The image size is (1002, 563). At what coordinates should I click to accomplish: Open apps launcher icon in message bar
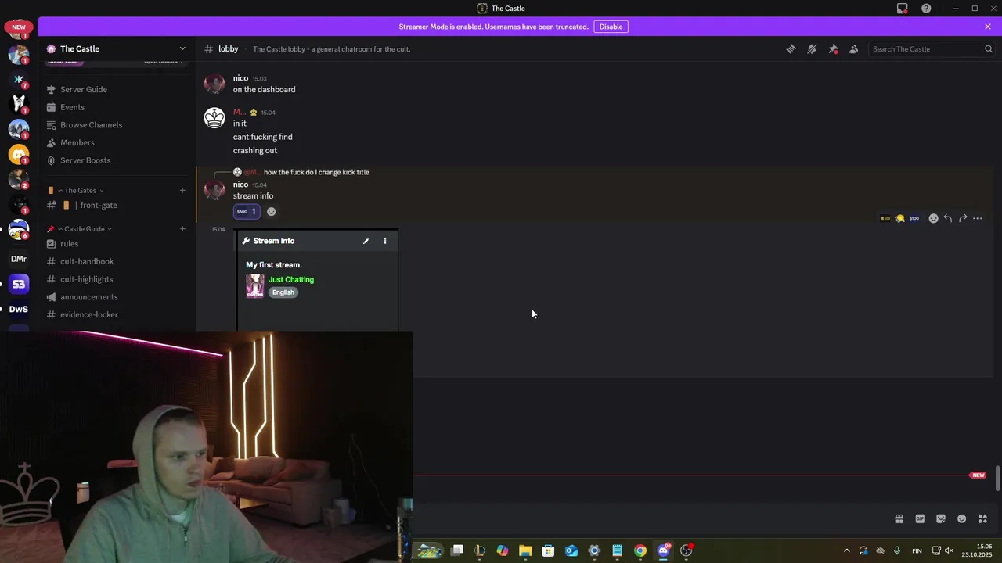pyautogui.click(x=982, y=518)
